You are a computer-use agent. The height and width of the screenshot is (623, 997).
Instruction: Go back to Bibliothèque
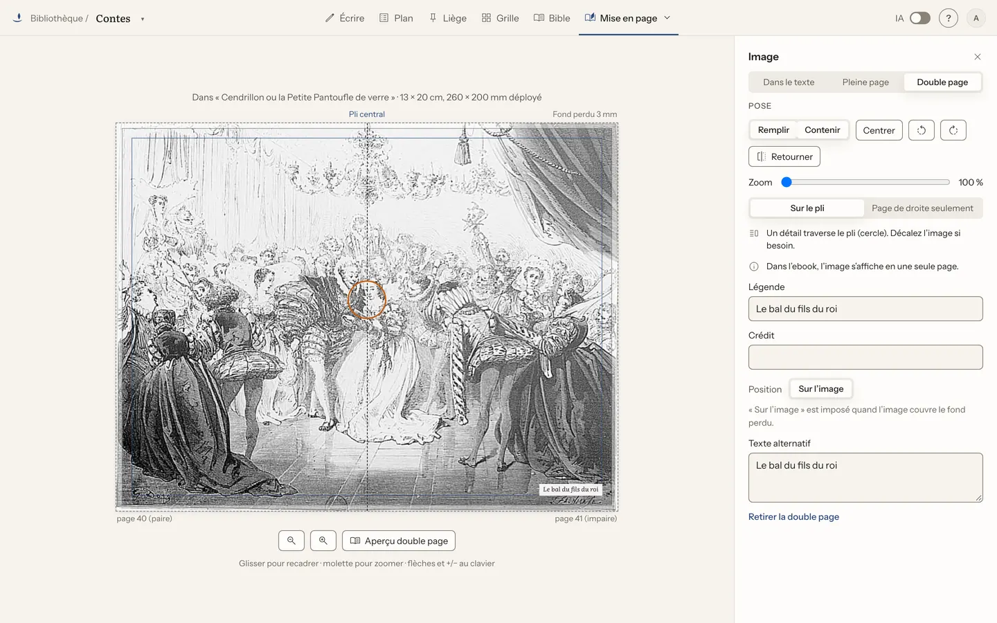[56, 18]
